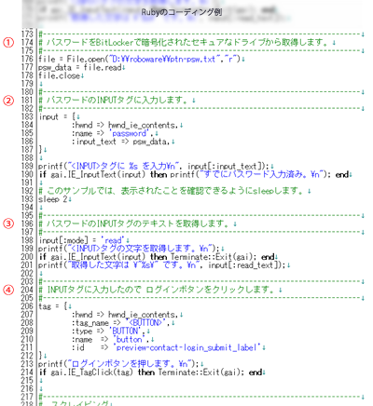Click the comment about BitLocker encrypted drive
This screenshot has height=406, width=373.
[186, 42]
